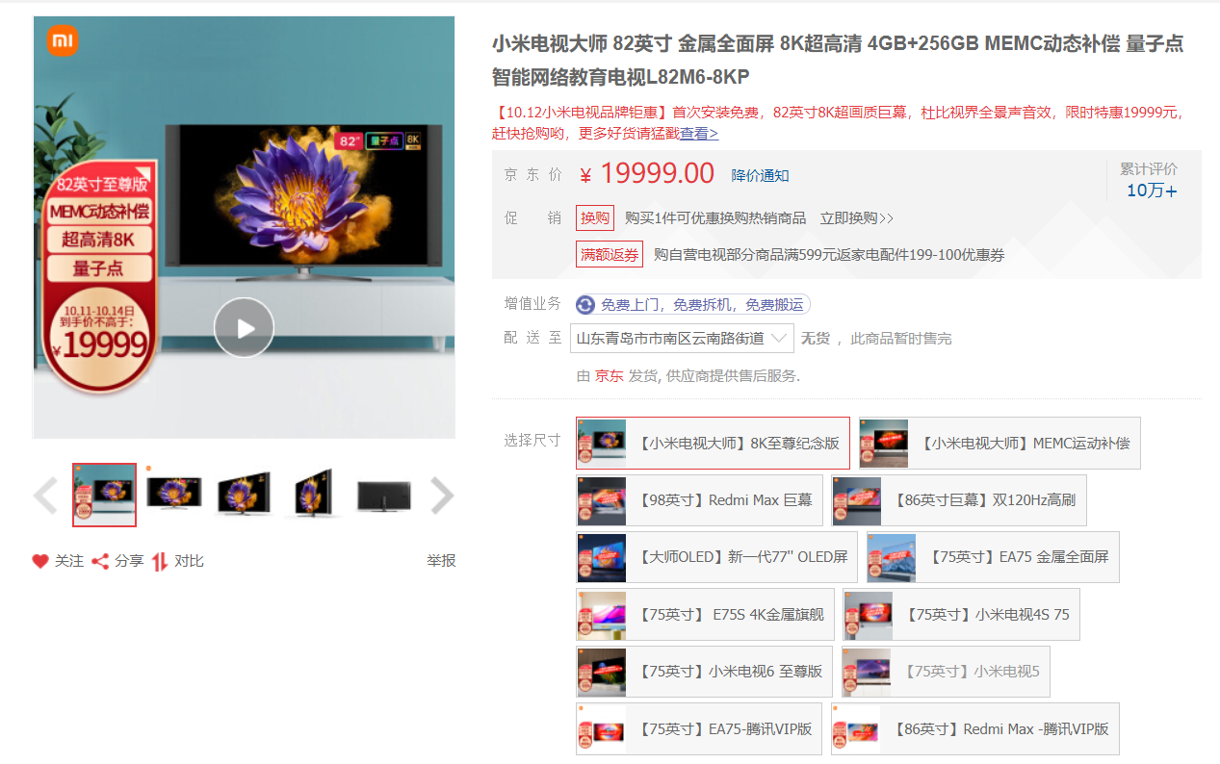
Task: Click the 免费上门 service circular icon
Action: point(585,305)
